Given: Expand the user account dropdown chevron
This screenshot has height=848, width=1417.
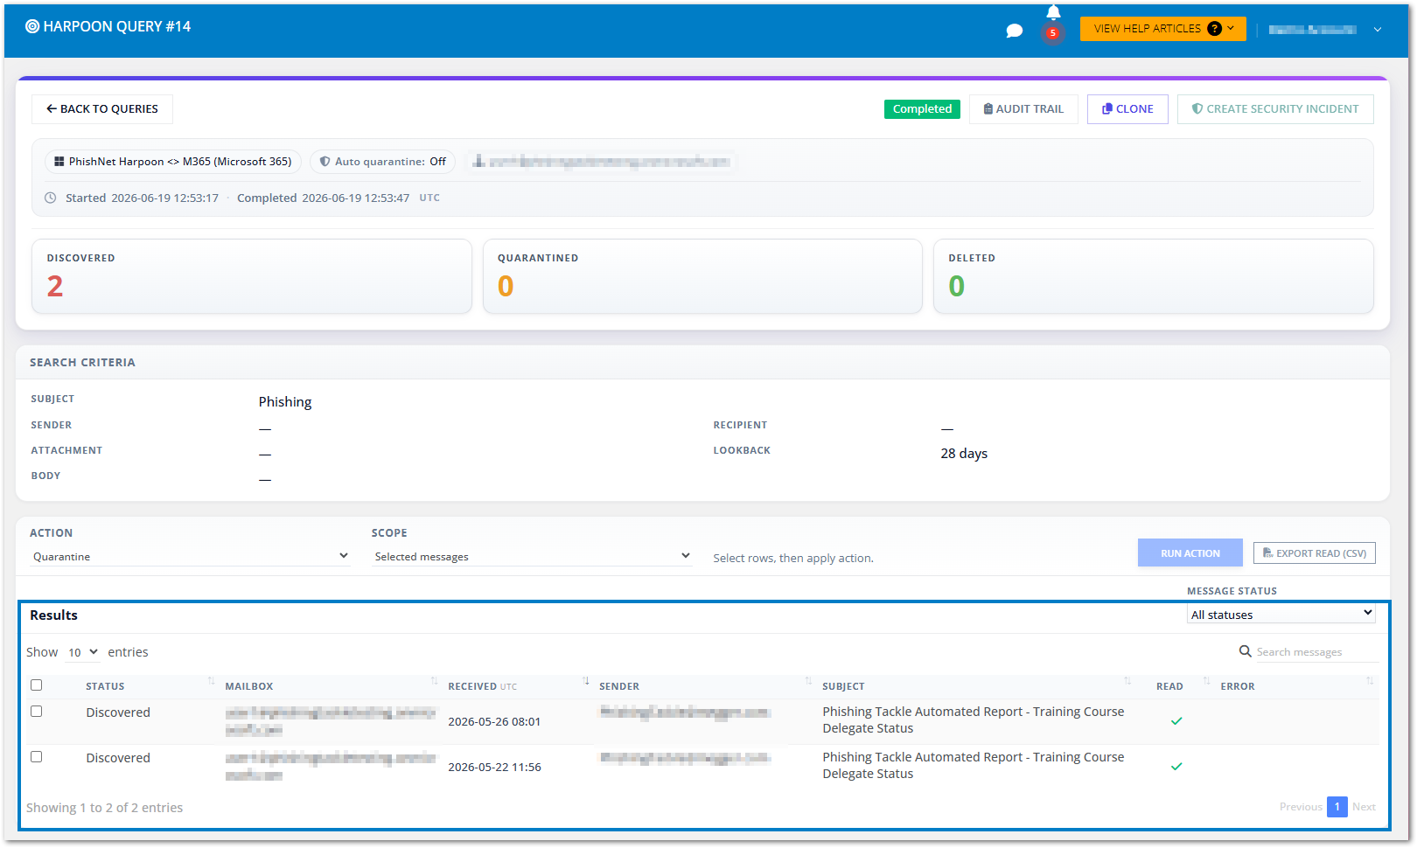Looking at the screenshot, I should coord(1378,30).
